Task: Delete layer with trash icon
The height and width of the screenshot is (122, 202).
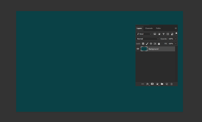Action: coord(172,84)
